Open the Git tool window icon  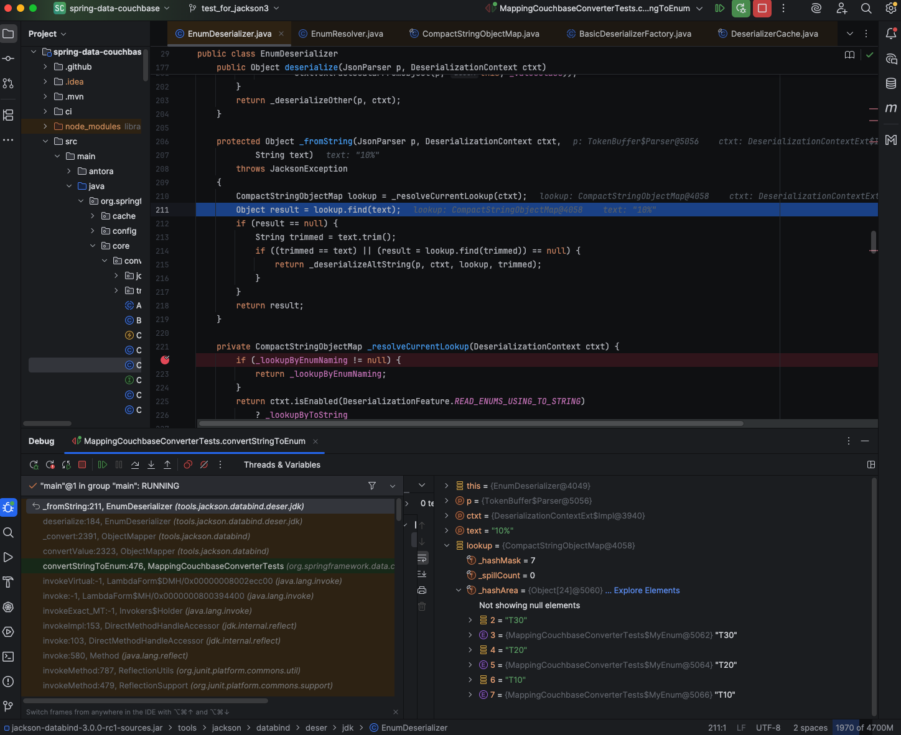coord(9,706)
